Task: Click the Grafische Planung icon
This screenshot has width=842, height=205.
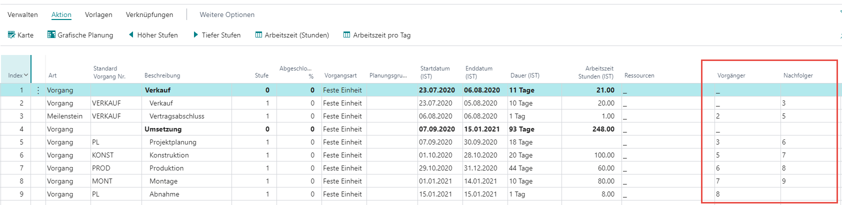Action: coord(51,35)
